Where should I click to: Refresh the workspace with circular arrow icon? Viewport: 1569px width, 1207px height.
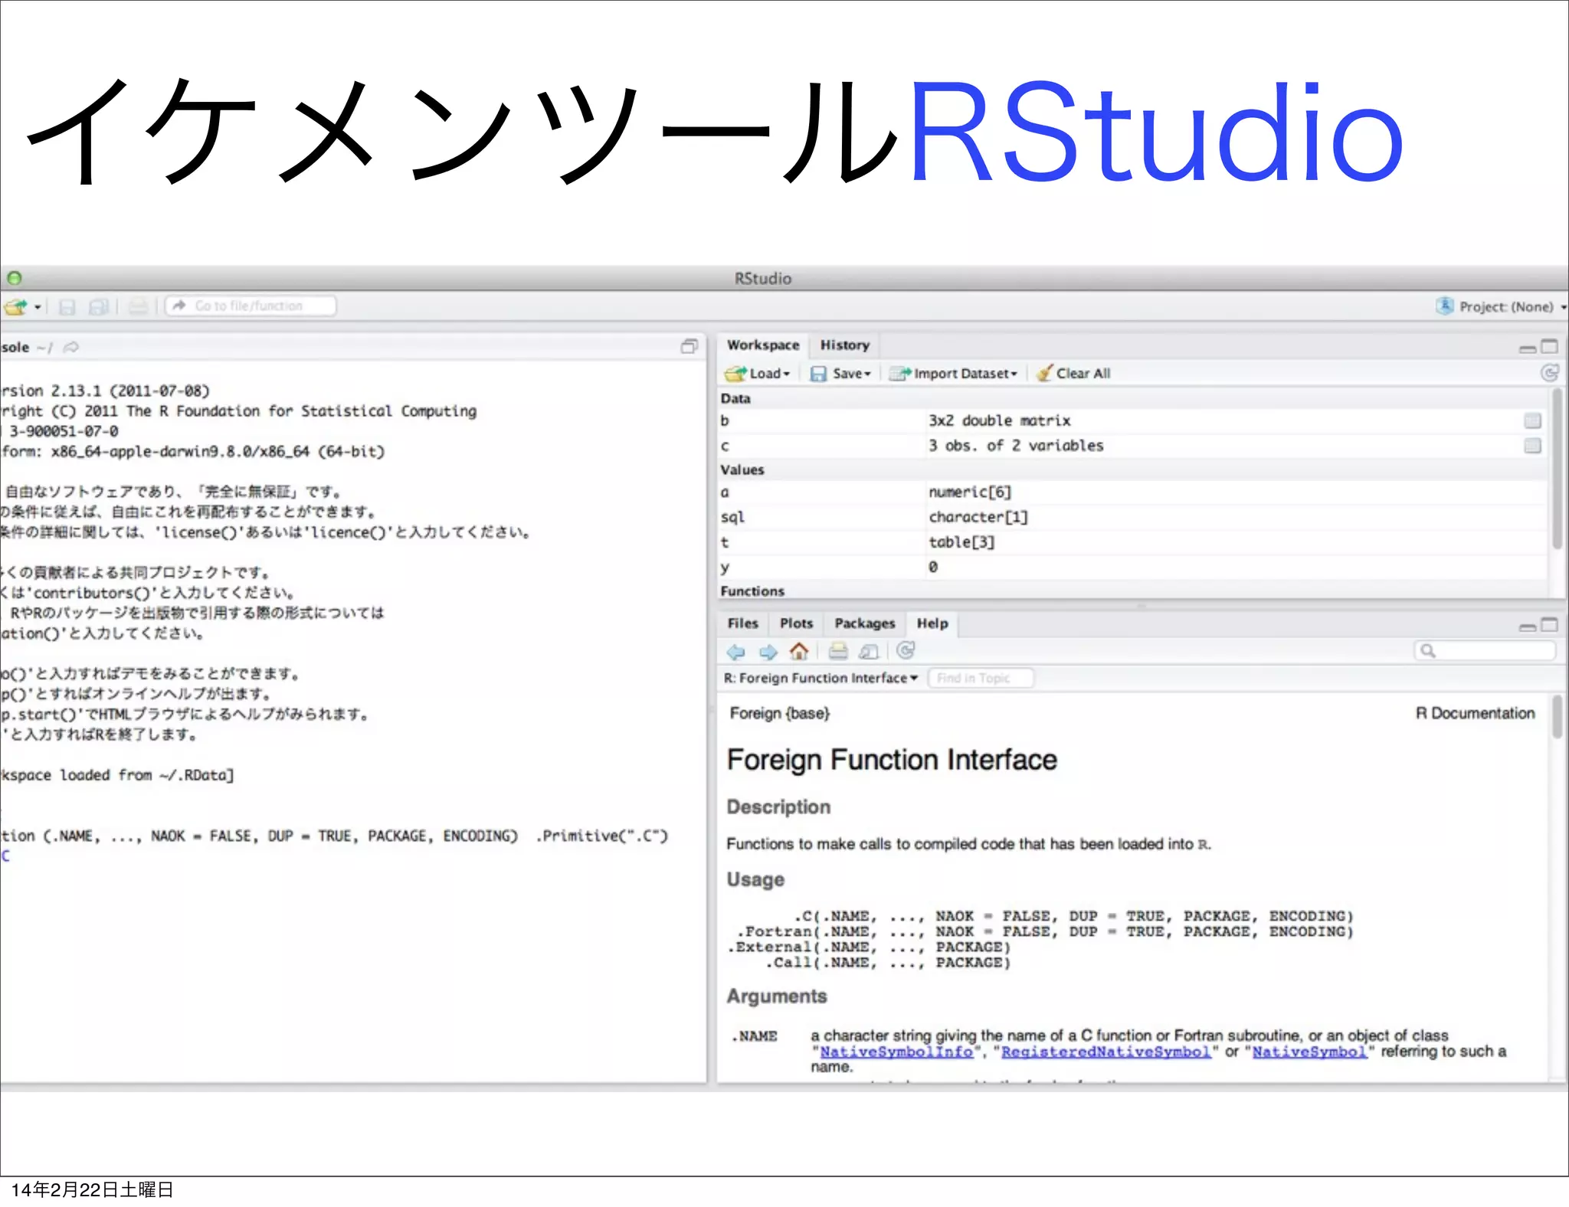point(1549,373)
